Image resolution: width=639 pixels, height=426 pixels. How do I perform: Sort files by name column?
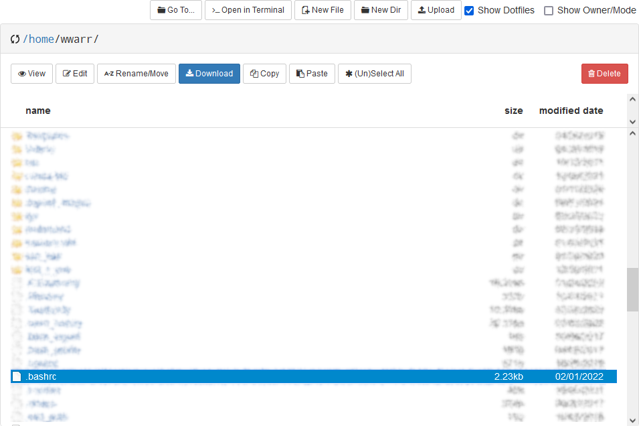coord(38,111)
